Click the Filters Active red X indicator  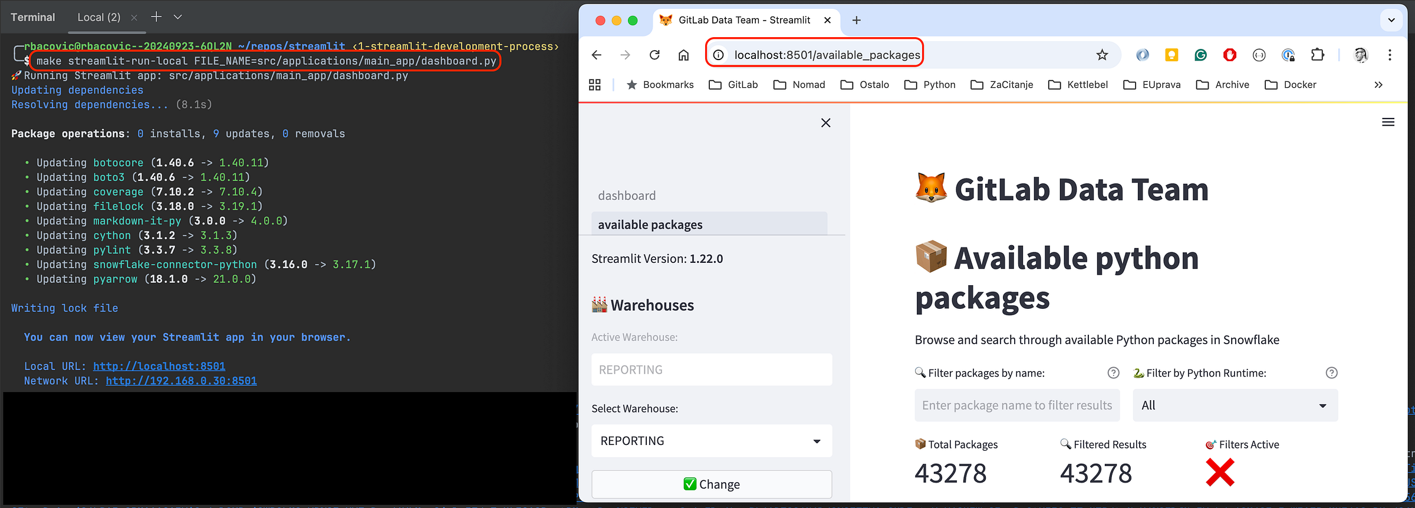coord(1220,473)
